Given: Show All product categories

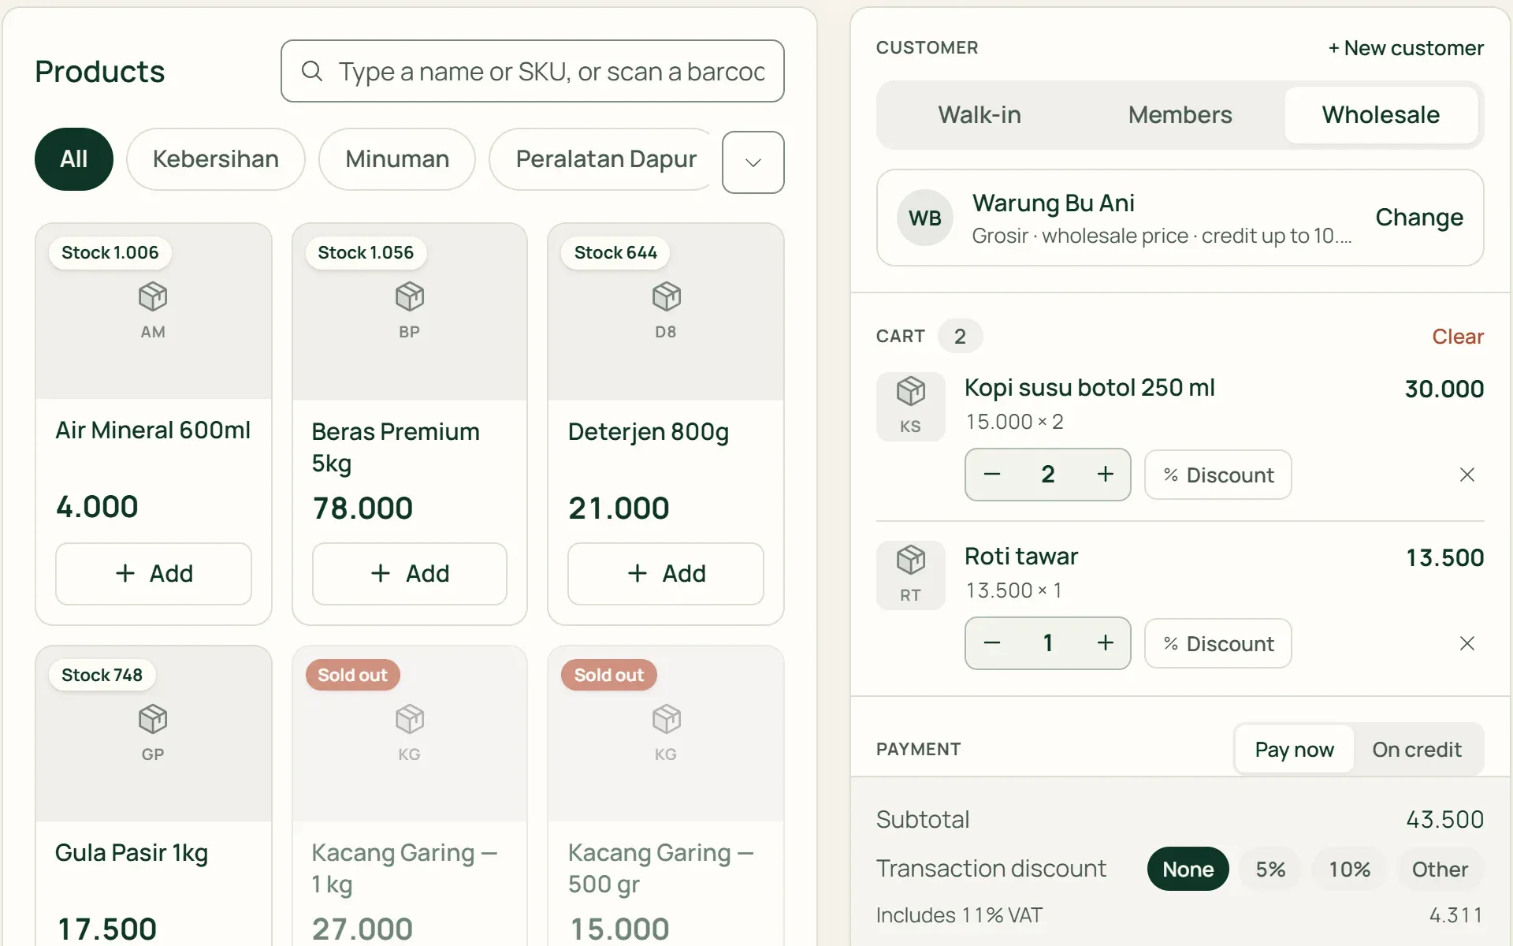Looking at the screenshot, I should tap(74, 159).
